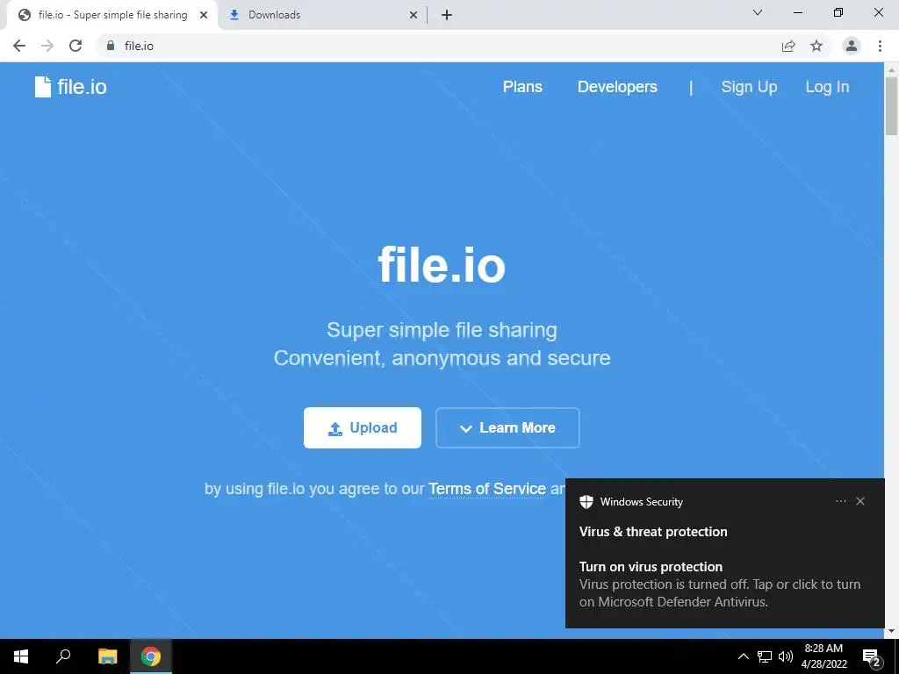The height and width of the screenshot is (674, 899).
Task: Open the tab search chevron
Action: pos(758,12)
